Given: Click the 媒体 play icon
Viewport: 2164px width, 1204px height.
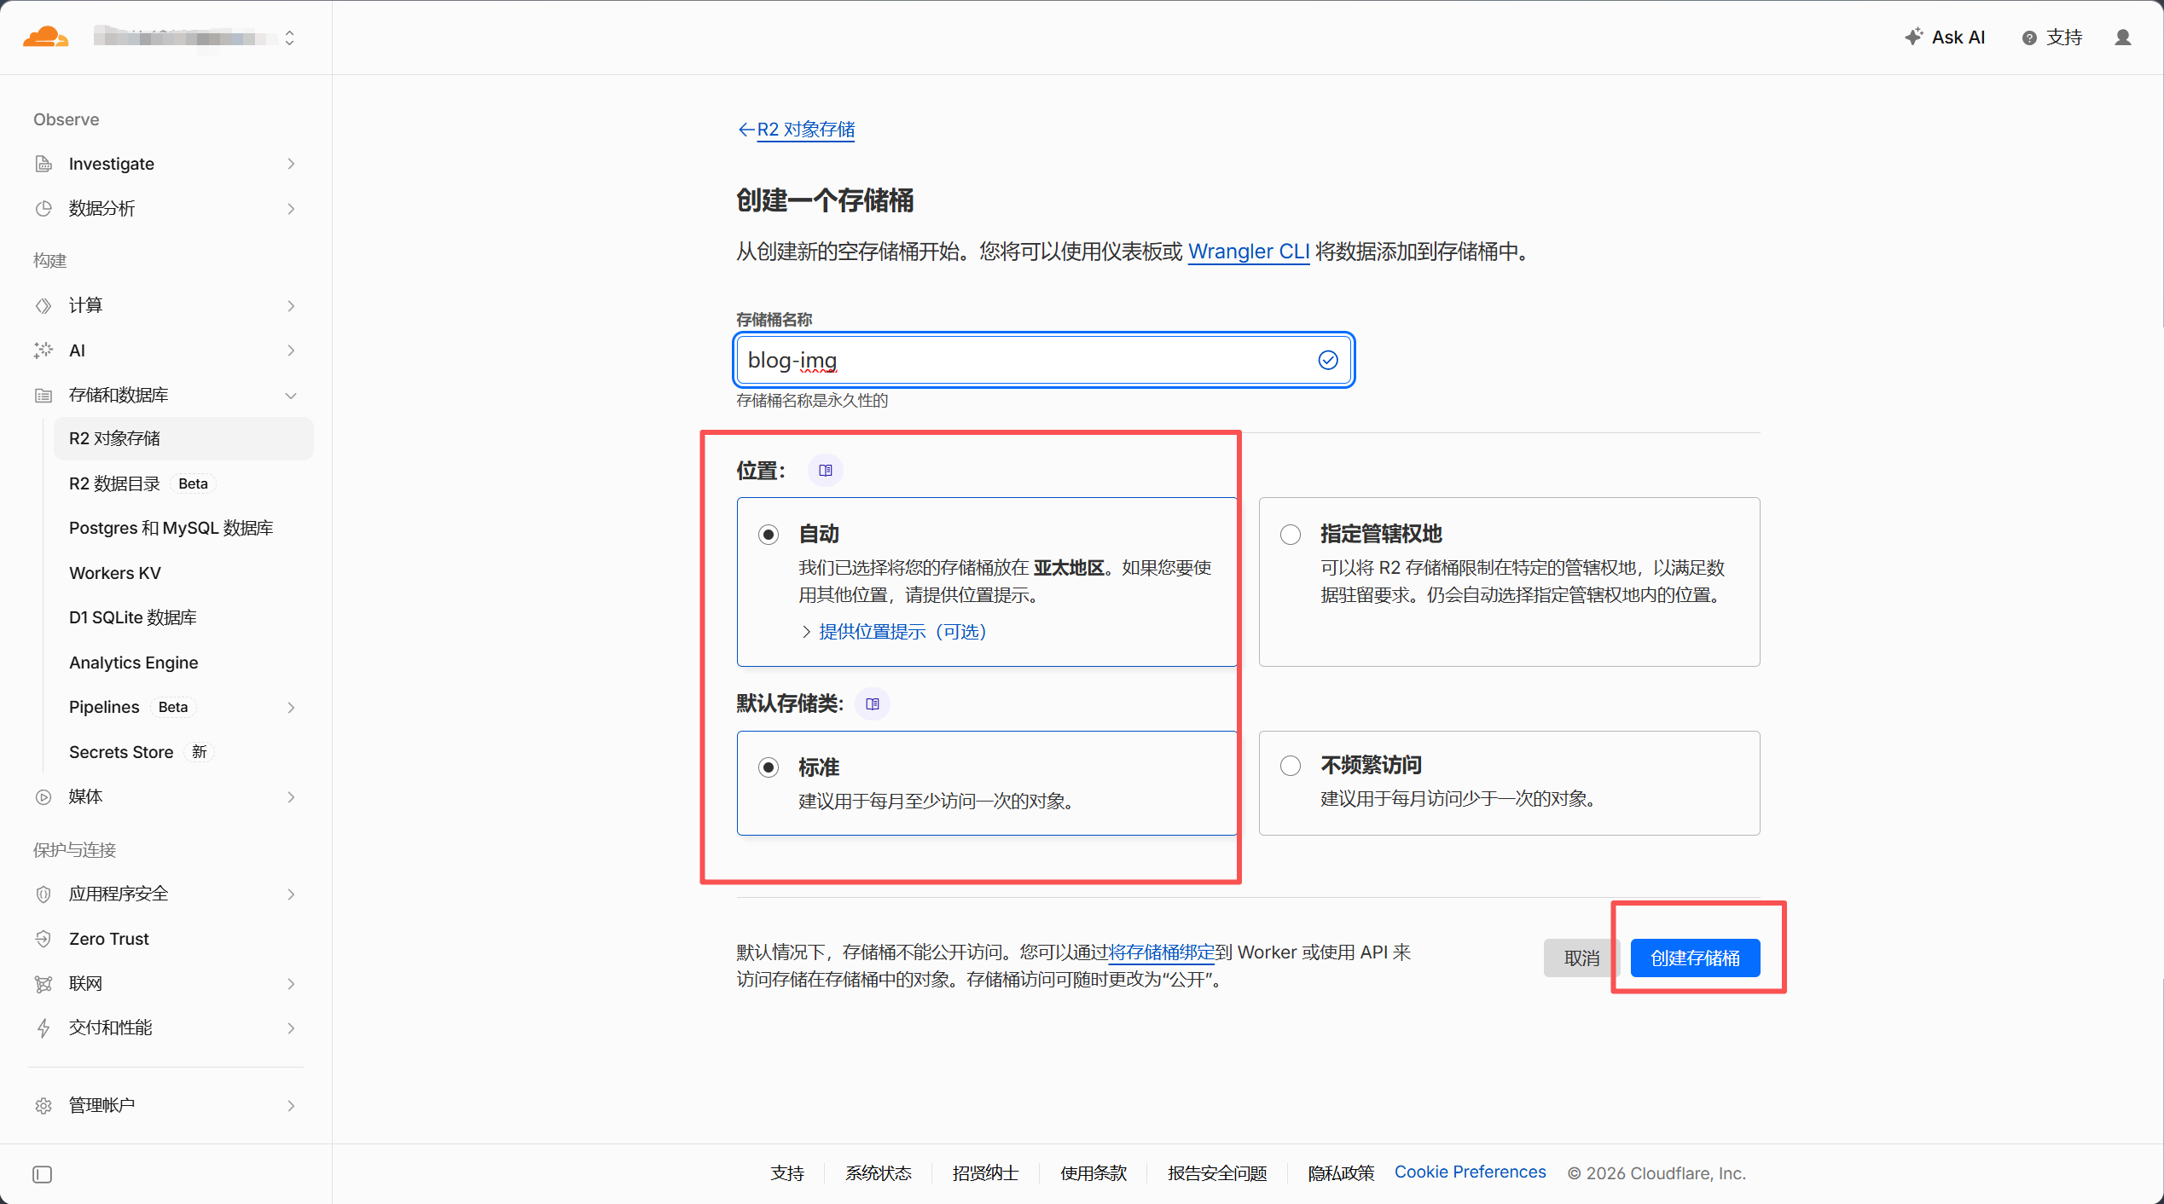Looking at the screenshot, I should pos(44,796).
